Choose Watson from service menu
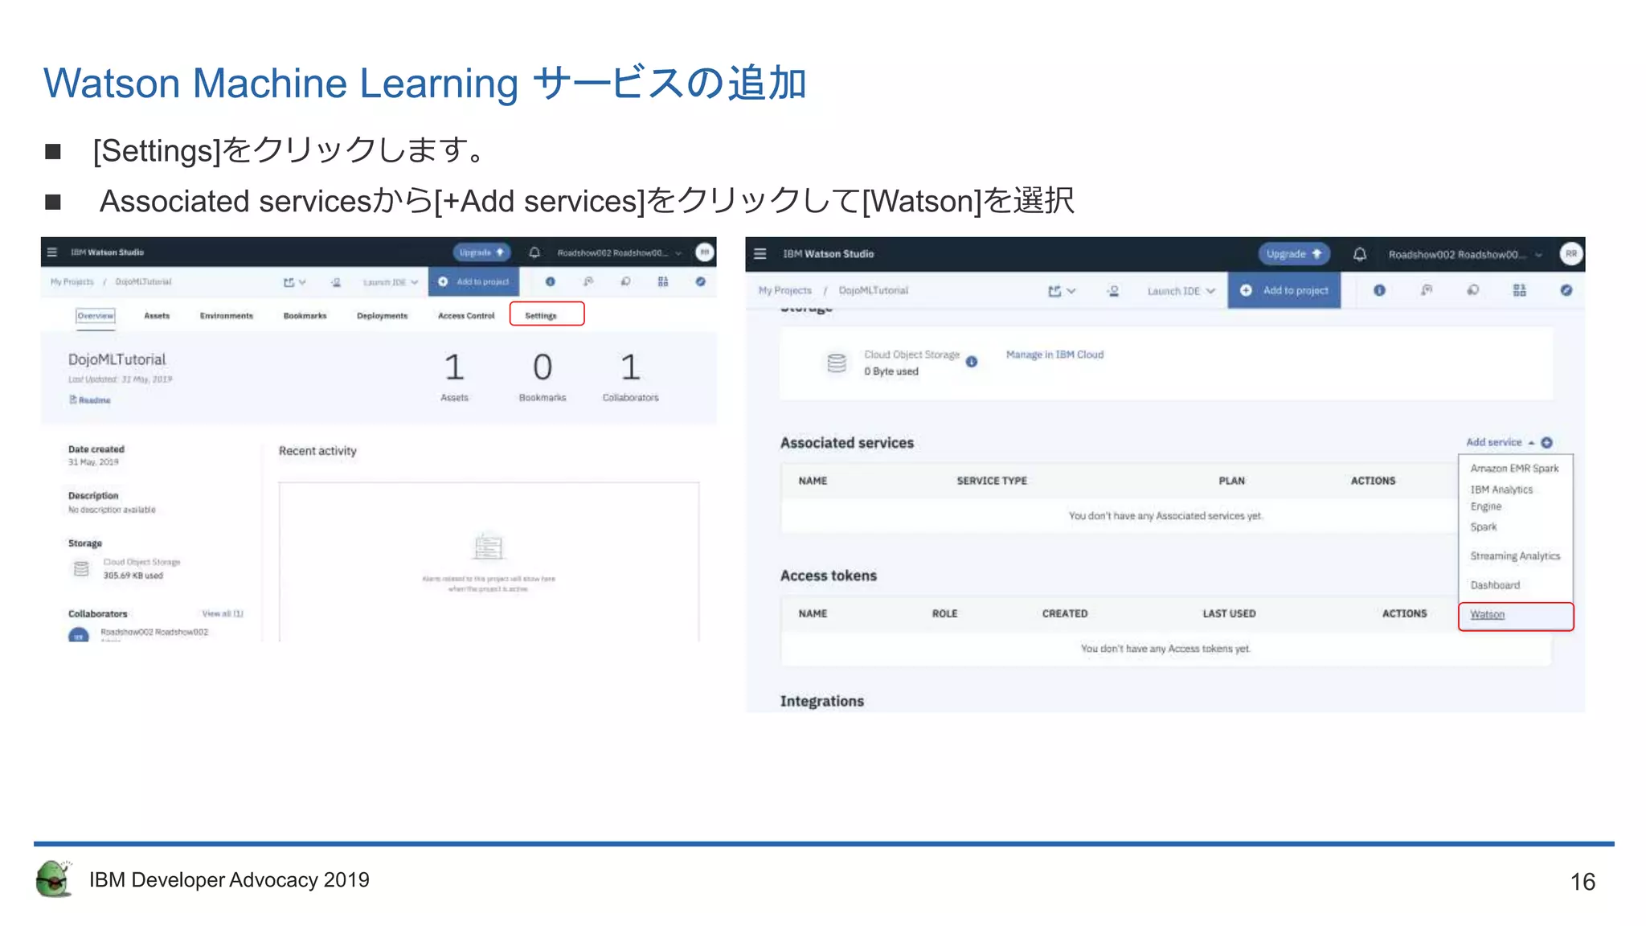This screenshot has height=926, width=1646. (x=1488, y=615)
